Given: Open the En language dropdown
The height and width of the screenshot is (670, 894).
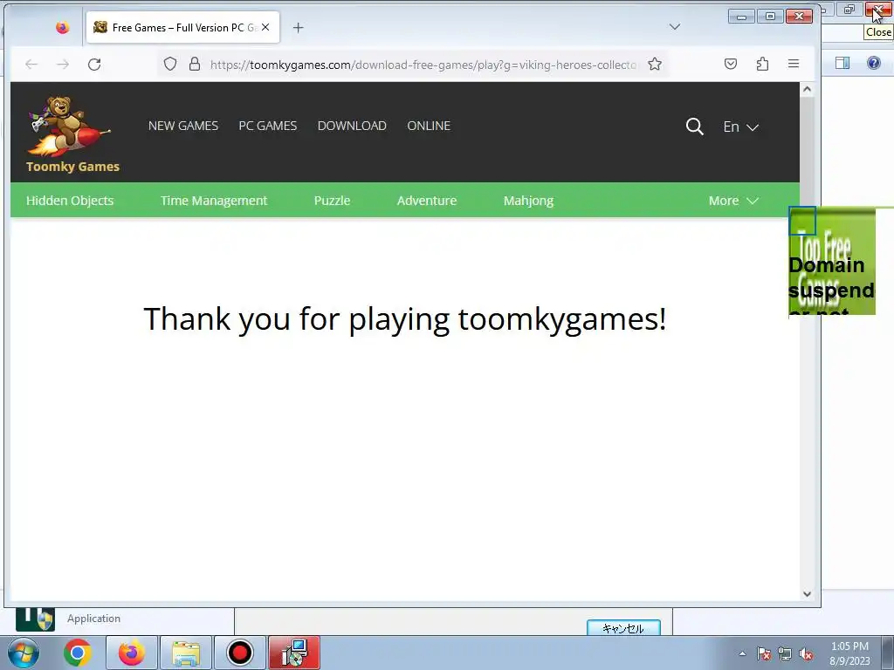Looking at the screenshot, I should coord(740,126).
